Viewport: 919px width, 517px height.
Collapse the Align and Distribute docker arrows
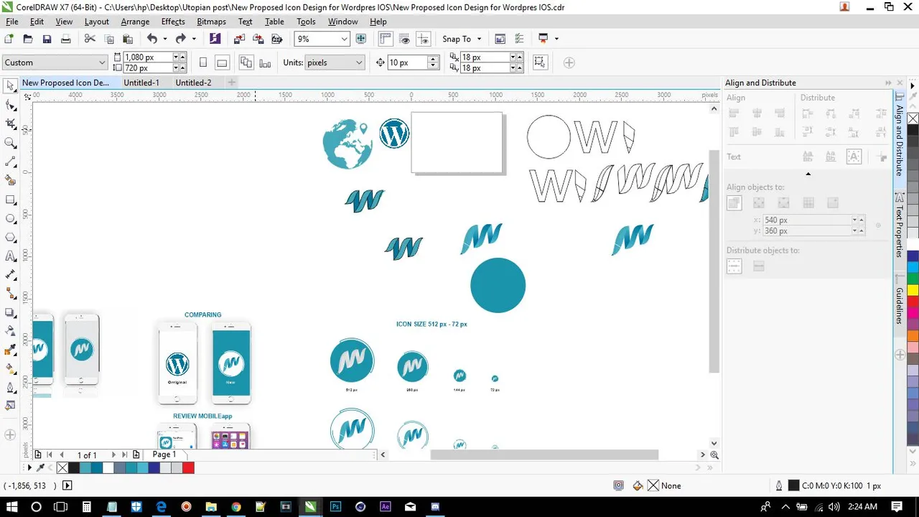[x=888, y=83]
